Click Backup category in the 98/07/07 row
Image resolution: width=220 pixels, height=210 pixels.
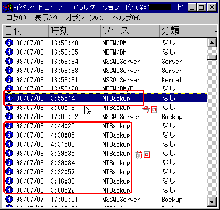coord(172,200)
